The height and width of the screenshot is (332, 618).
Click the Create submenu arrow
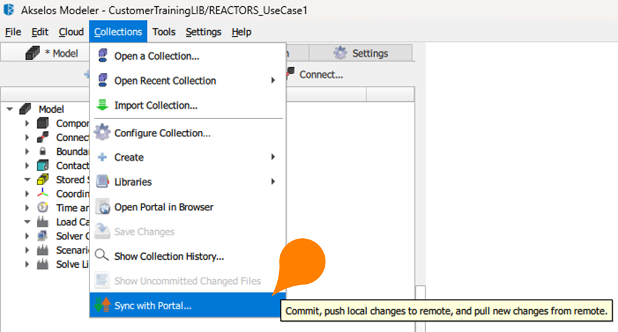coord(273,157)
